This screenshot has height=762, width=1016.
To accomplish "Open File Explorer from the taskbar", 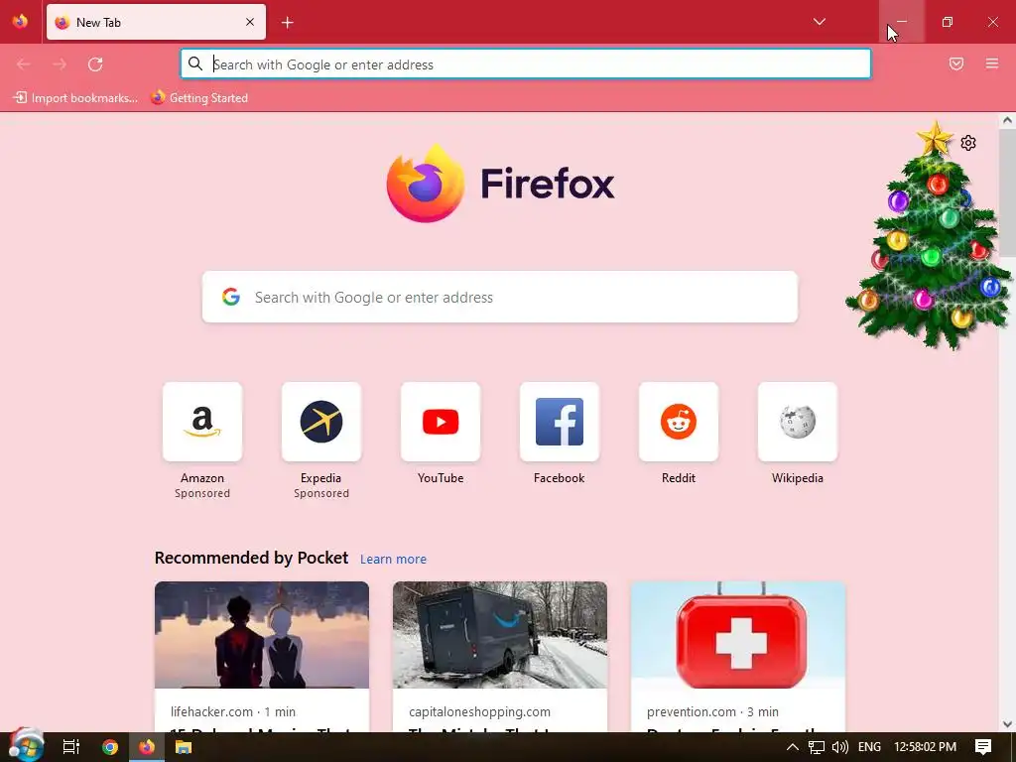I will pos(184,747).
